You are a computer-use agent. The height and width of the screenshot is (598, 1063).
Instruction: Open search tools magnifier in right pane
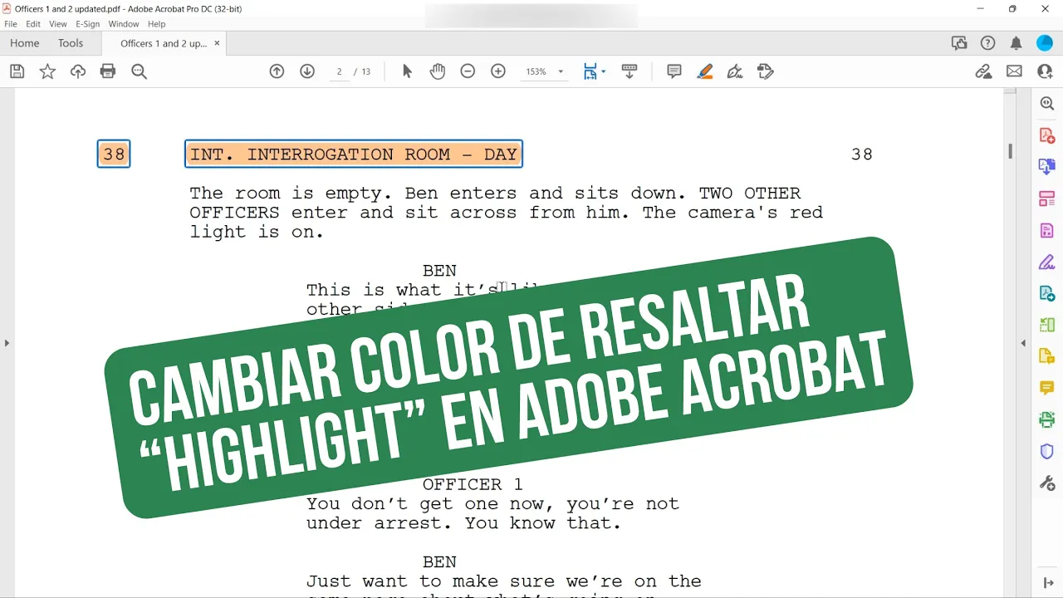(1046, 104)
